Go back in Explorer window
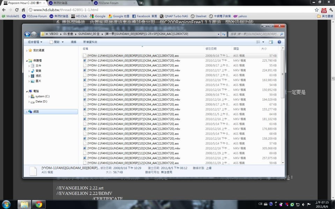 (x=27, y=34)
